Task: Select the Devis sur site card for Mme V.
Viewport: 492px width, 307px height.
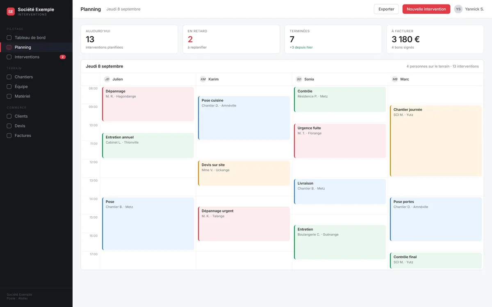Action: (244, 173)
